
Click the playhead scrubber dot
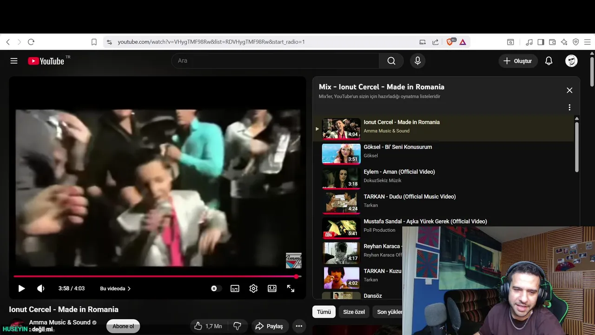297,276
